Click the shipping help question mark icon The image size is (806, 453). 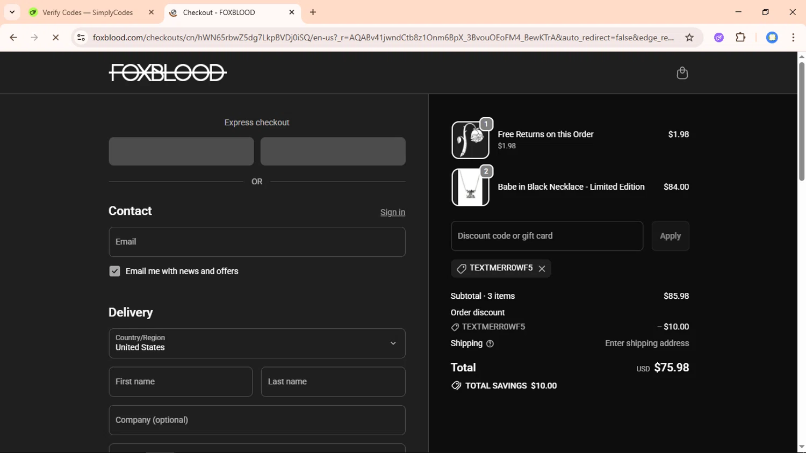point(490,344)
